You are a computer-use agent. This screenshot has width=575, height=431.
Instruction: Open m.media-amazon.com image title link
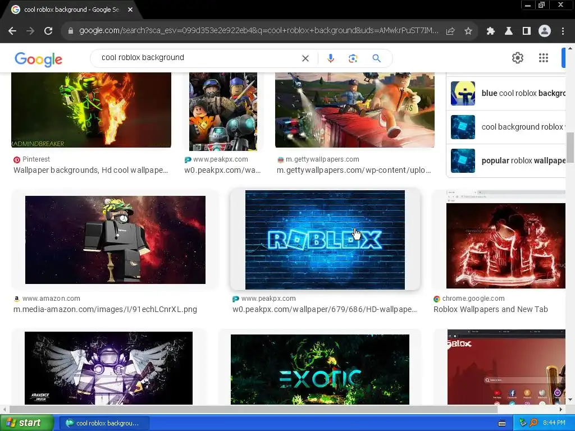[105, 309]
